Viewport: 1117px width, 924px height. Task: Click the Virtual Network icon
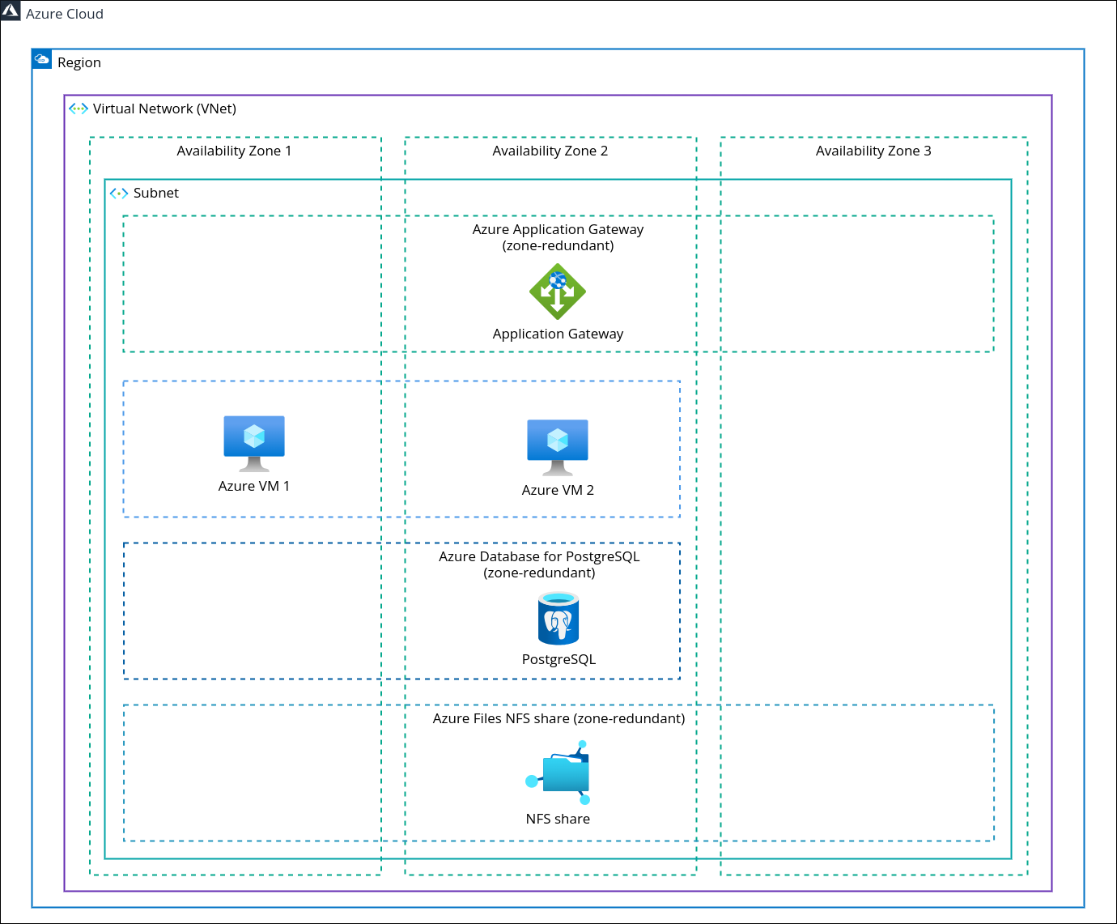[x=79, y=109]
